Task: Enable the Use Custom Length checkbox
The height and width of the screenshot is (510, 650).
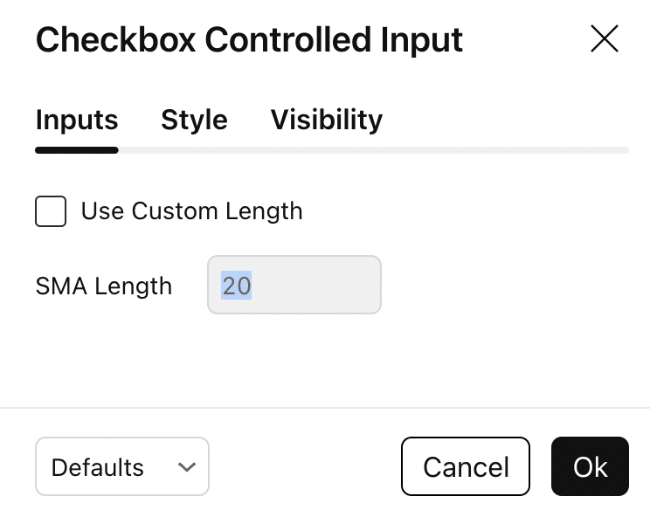Action: click(x=51, y=211)
